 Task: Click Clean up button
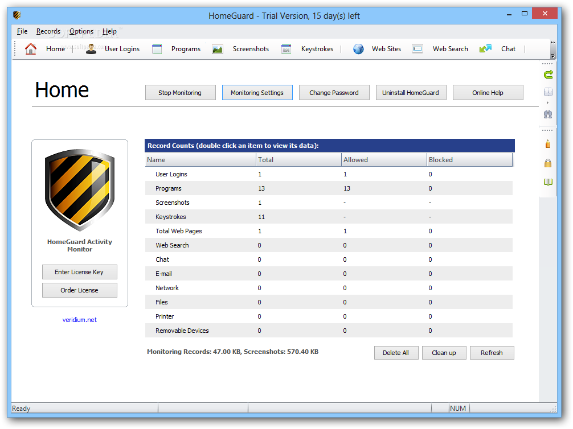click(444, 353)
